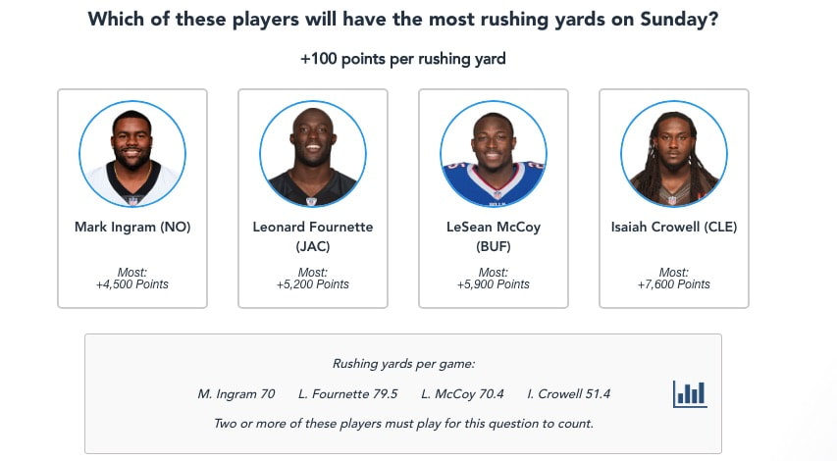Click the L. McCoy 70.4 stat
The width and height of the screenshot is (837, 461).
point(462,394)
